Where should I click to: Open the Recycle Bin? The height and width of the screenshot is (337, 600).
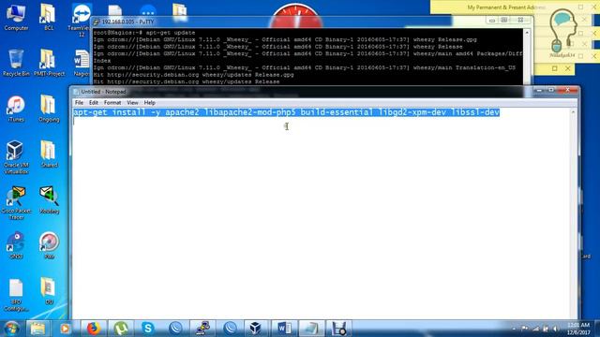coord(16,63)
